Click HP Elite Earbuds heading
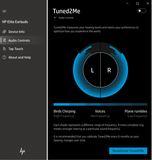Image resolution: width=152 pixels, height=160 pixels. pyautogui.click(x=15, y=22)
